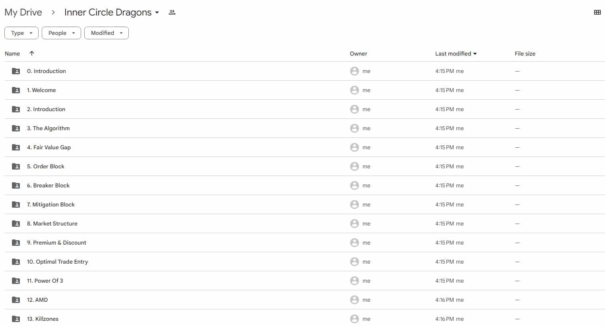Change sort via Last modified column arrow

tap(475, 54)
